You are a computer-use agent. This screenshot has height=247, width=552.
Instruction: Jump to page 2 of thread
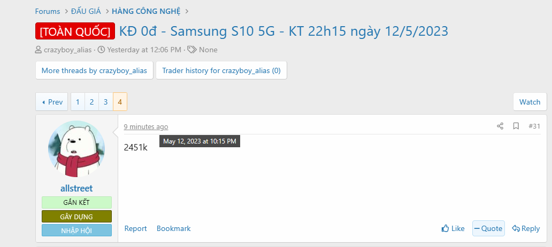[x=91, y=102]
